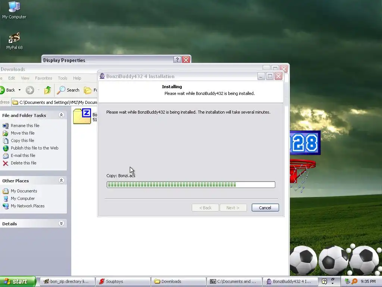Switch to Souptoys taskbar button
382x287 pixels.
pos(123,281)
